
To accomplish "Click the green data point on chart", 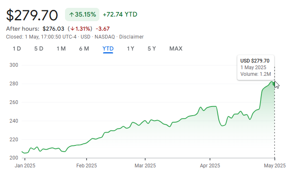I will click(274, 84).
